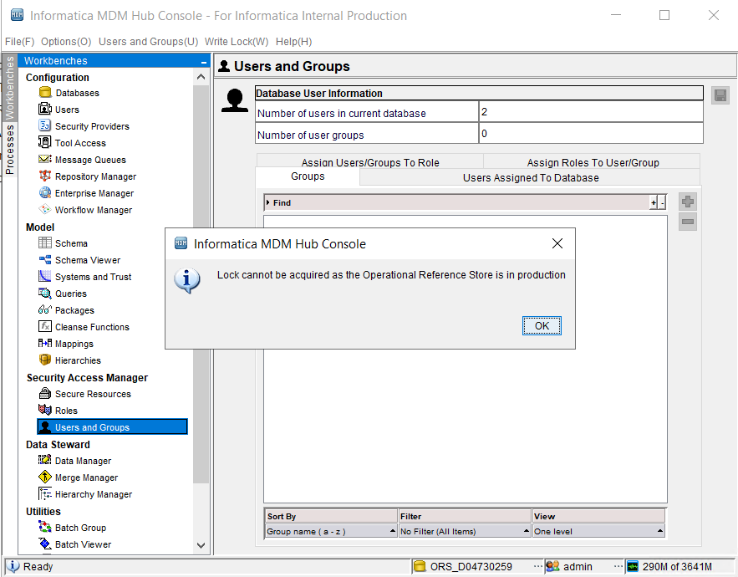The image size is (738, 577).
Task: Expand the Find panel triangle
Action: click(267, 202)
